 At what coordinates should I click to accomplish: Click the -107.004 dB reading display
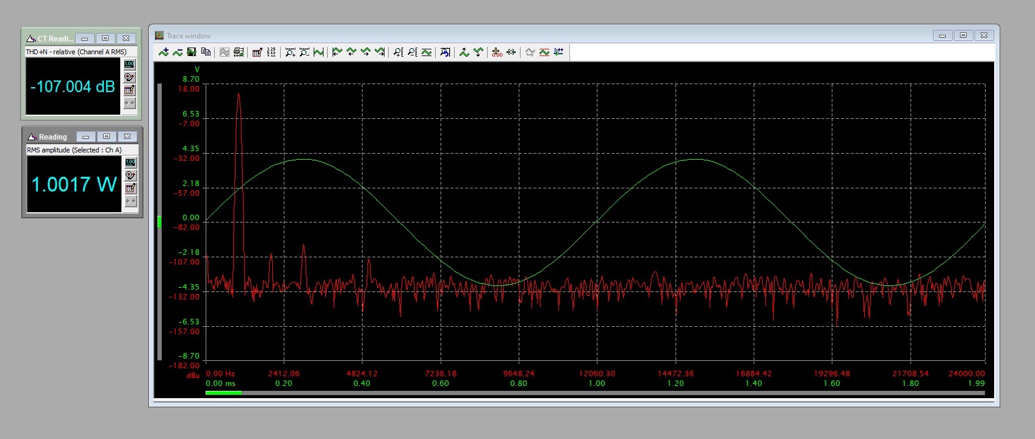click(x=73, y=87)
